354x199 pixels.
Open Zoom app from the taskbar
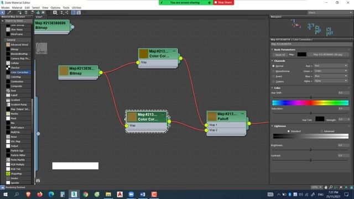coord(131,194)
